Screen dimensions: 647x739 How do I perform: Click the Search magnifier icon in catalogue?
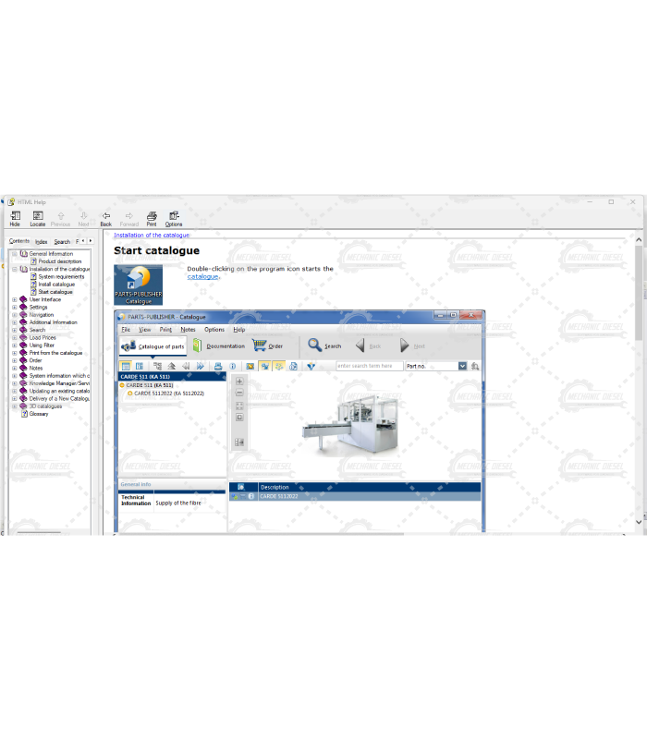tap(314, 345)
